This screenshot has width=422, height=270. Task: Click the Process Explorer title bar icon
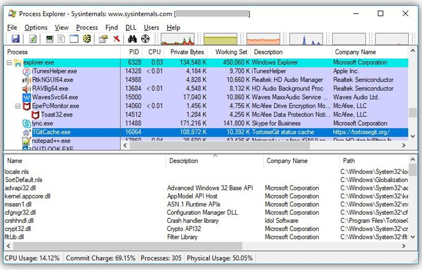12,13
